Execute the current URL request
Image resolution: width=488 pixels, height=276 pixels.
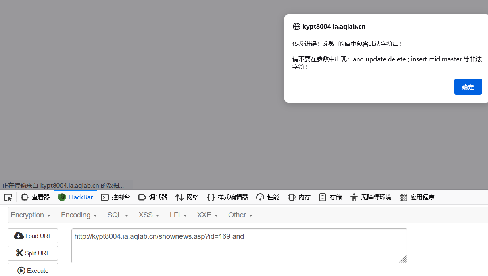coord(32,270)
